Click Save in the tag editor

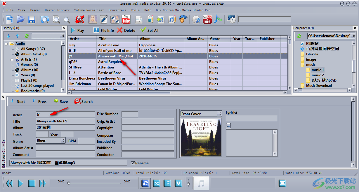pos(61,101)
